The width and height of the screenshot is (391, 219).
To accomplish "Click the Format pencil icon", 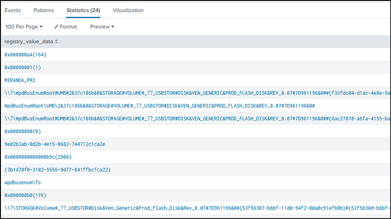I will 57,26.
